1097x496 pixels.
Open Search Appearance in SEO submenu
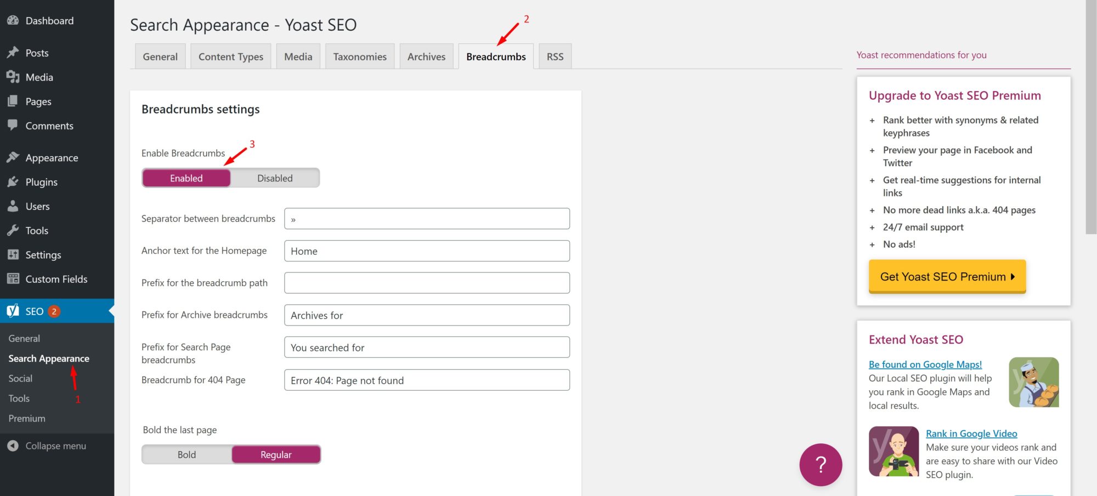[x=49, y=358]
